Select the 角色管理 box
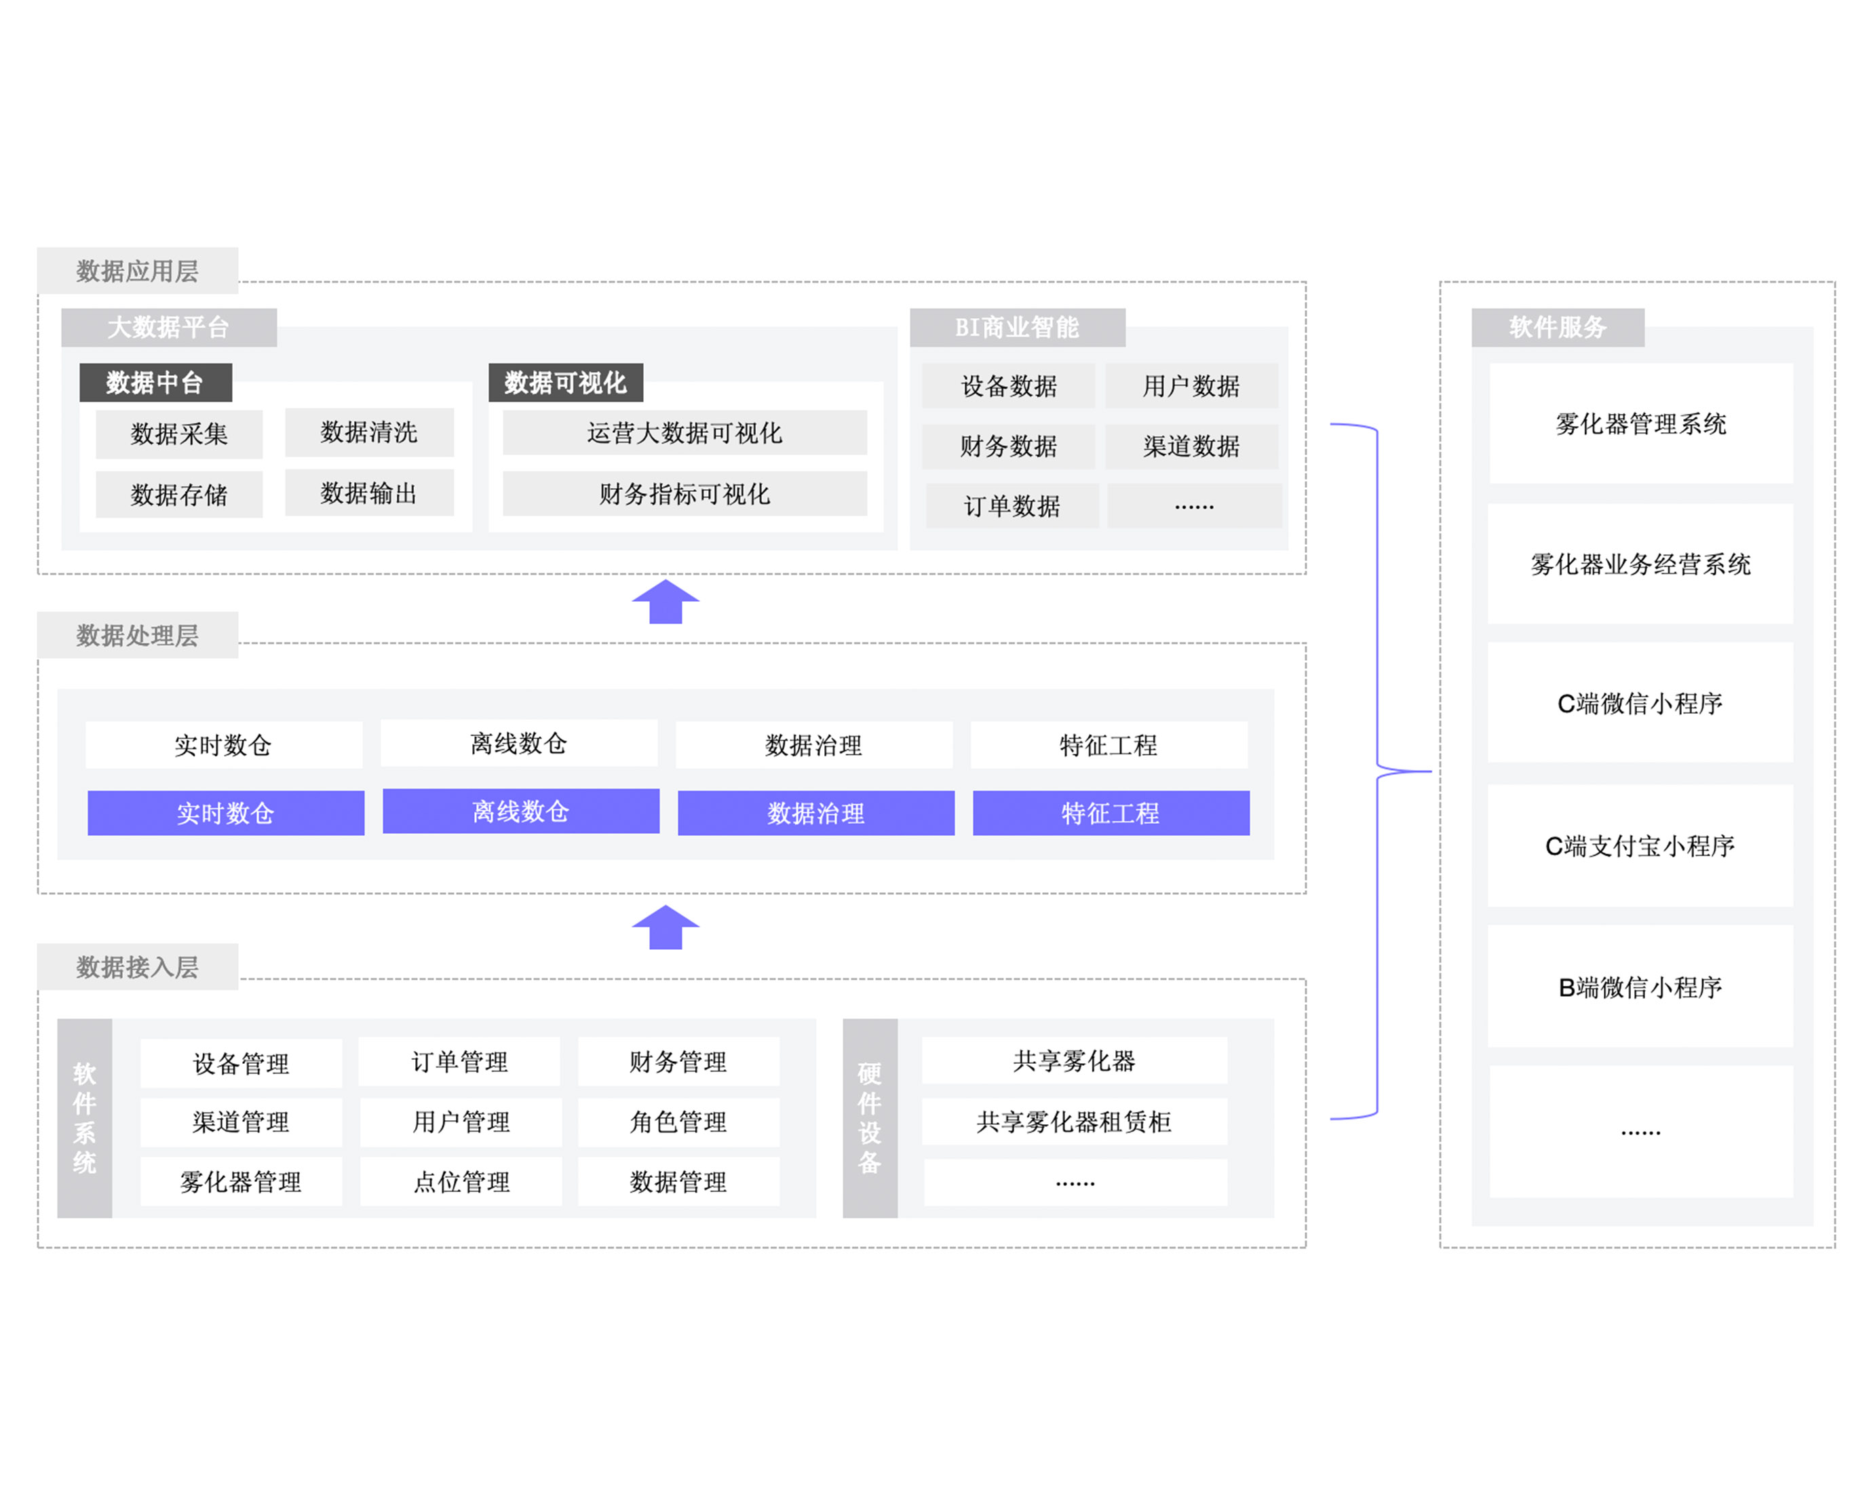1867x1494 pixels. [679, 1122]
